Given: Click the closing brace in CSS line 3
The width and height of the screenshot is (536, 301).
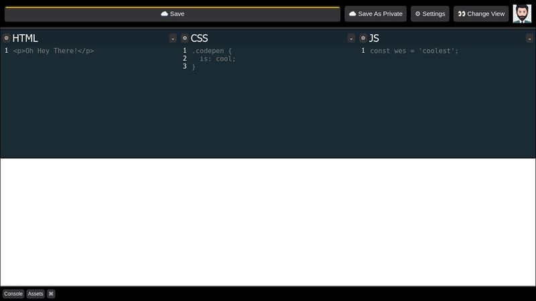Looking at the screenshot, I should [x=194, y=67].
